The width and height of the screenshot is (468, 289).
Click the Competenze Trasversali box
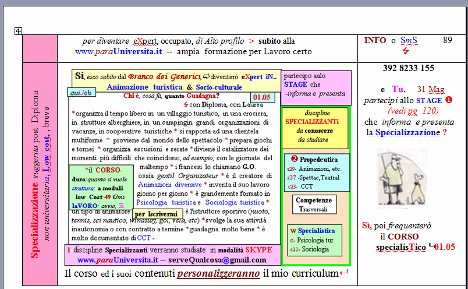(x=314, y=205)
